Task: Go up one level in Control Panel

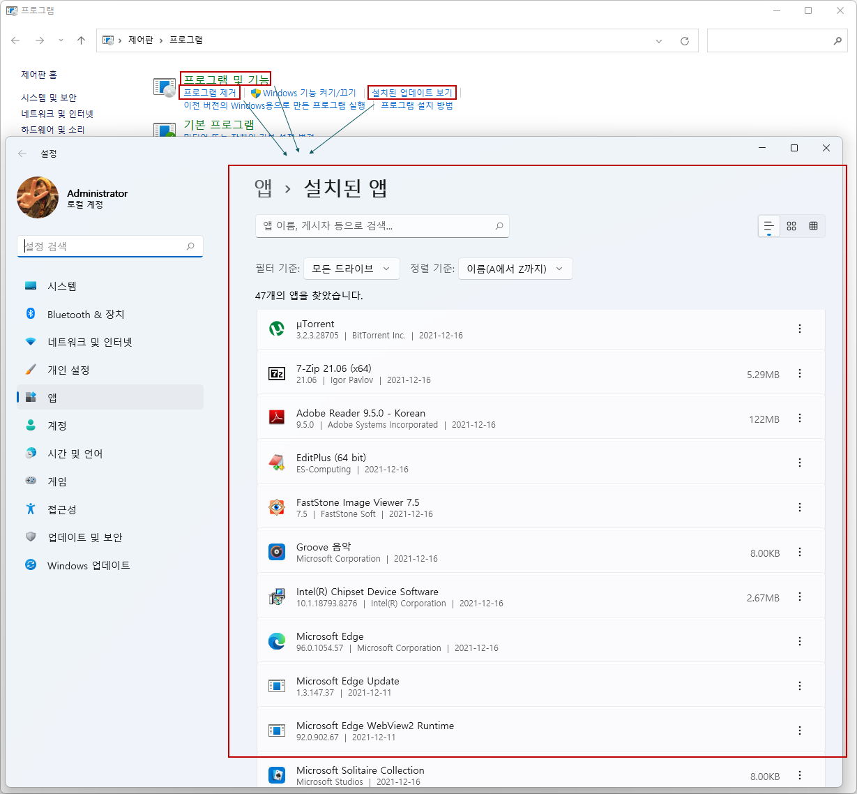Action: pos(81,40)
